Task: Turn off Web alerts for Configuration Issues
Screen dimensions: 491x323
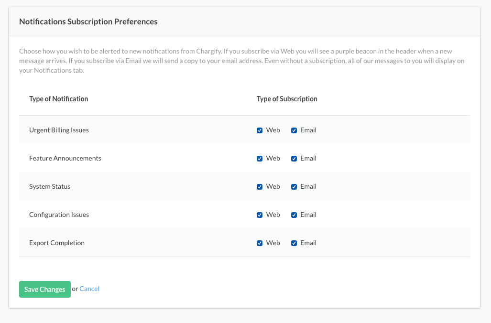Action: click(x=260, y=215)
